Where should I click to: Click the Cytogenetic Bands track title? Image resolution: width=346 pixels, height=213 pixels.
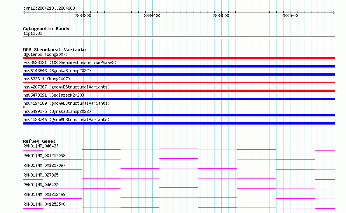tap(46, 29)
